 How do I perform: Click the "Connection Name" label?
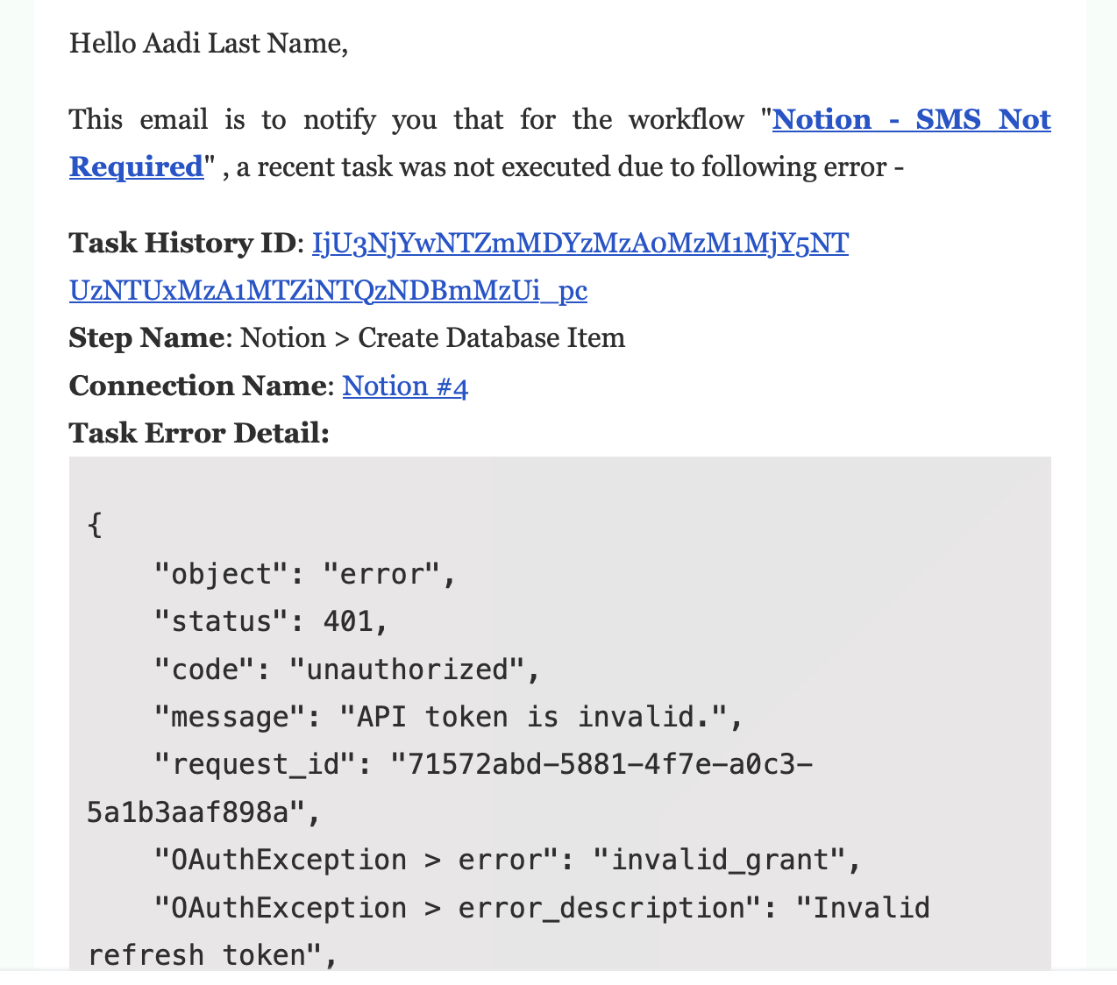click(199, 386)
